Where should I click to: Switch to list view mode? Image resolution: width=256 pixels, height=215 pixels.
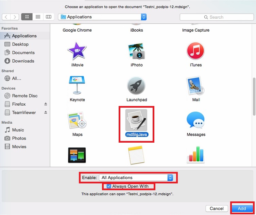pyautogui.click(x=38, y=17)
